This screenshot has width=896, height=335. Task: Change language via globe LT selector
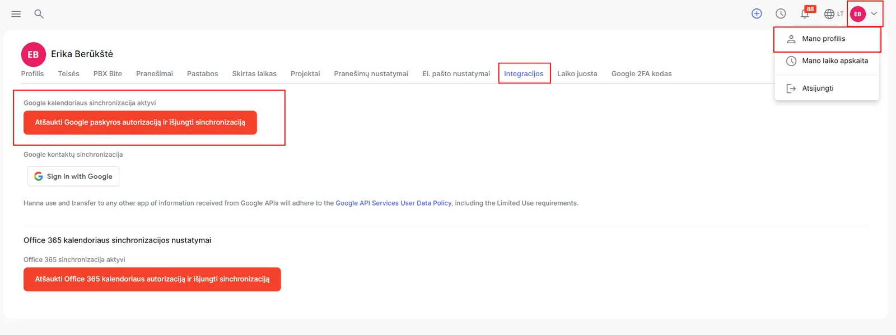click(x=834, y=14)
